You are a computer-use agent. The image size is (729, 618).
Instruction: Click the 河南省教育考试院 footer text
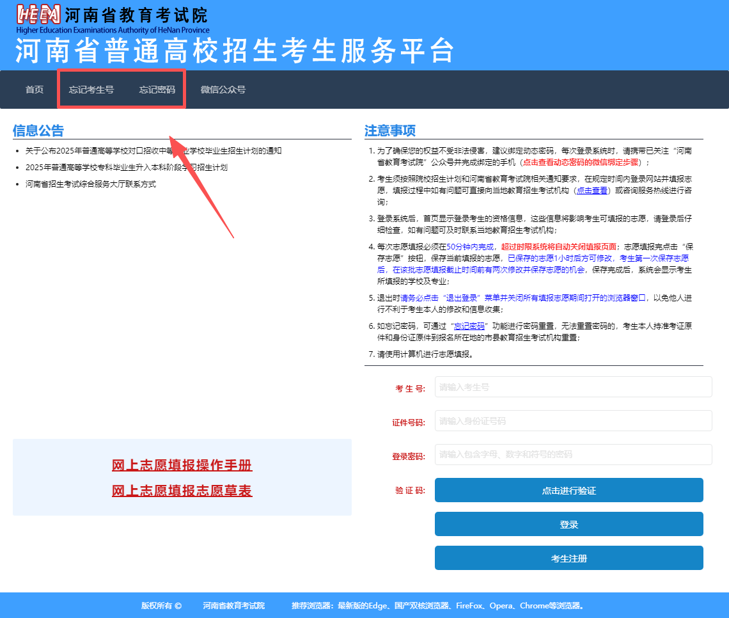tap(234, 605)
